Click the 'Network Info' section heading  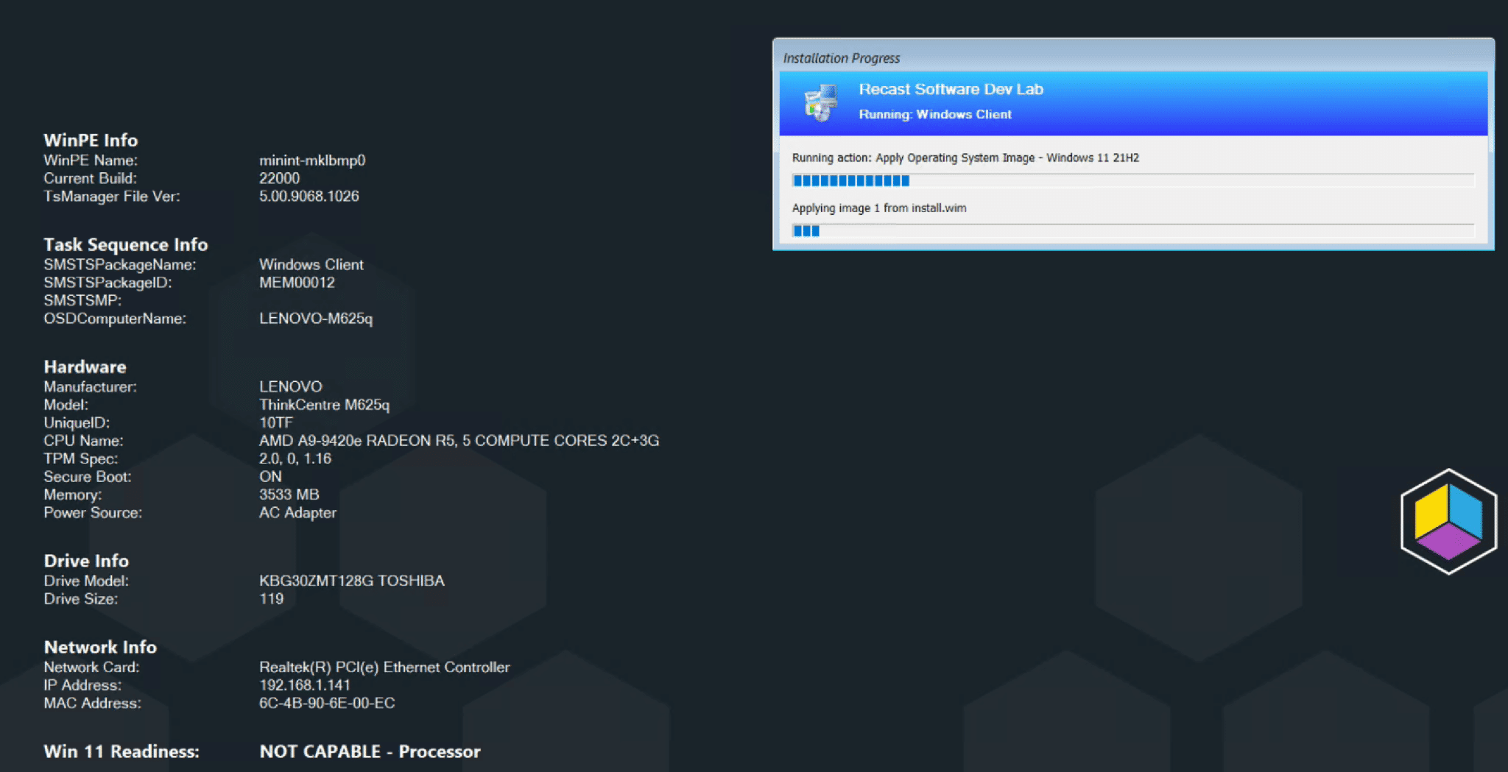100,647
